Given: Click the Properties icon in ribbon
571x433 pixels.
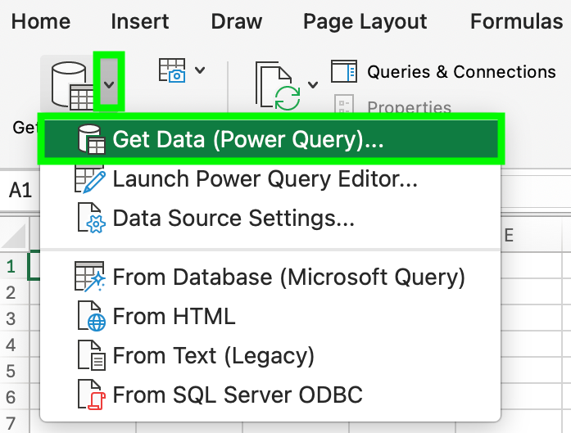Looking at the screenshot, I should click(344, 105).
